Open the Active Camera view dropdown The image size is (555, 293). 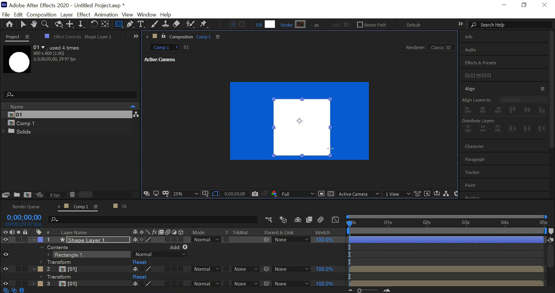358,194
